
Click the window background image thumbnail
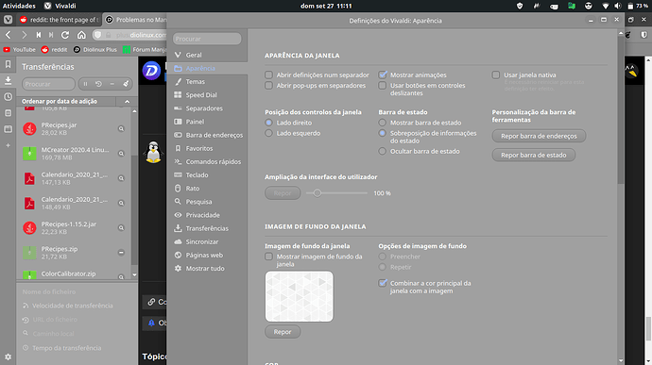(299, 296)
